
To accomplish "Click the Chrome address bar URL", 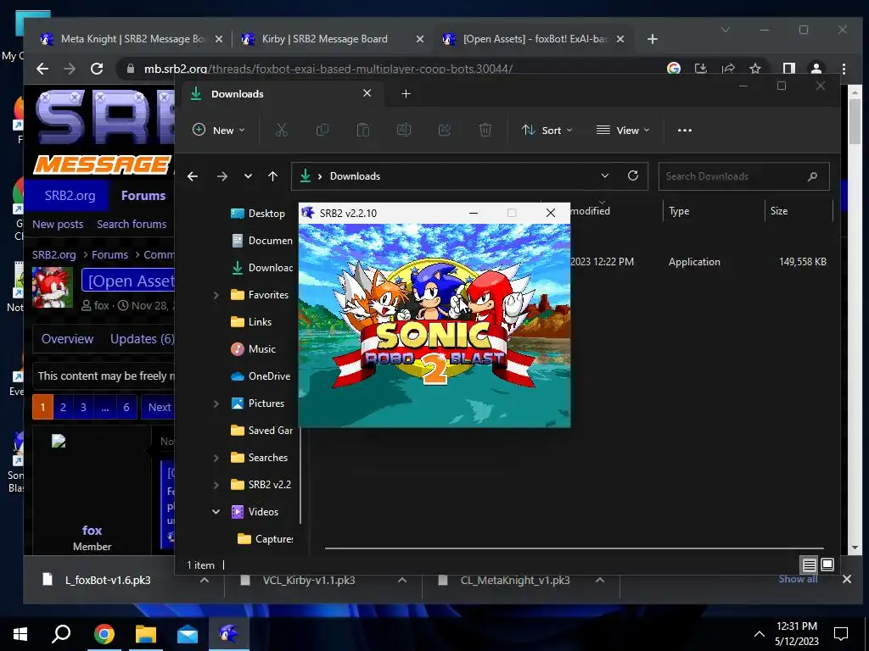I will point(328,69).
